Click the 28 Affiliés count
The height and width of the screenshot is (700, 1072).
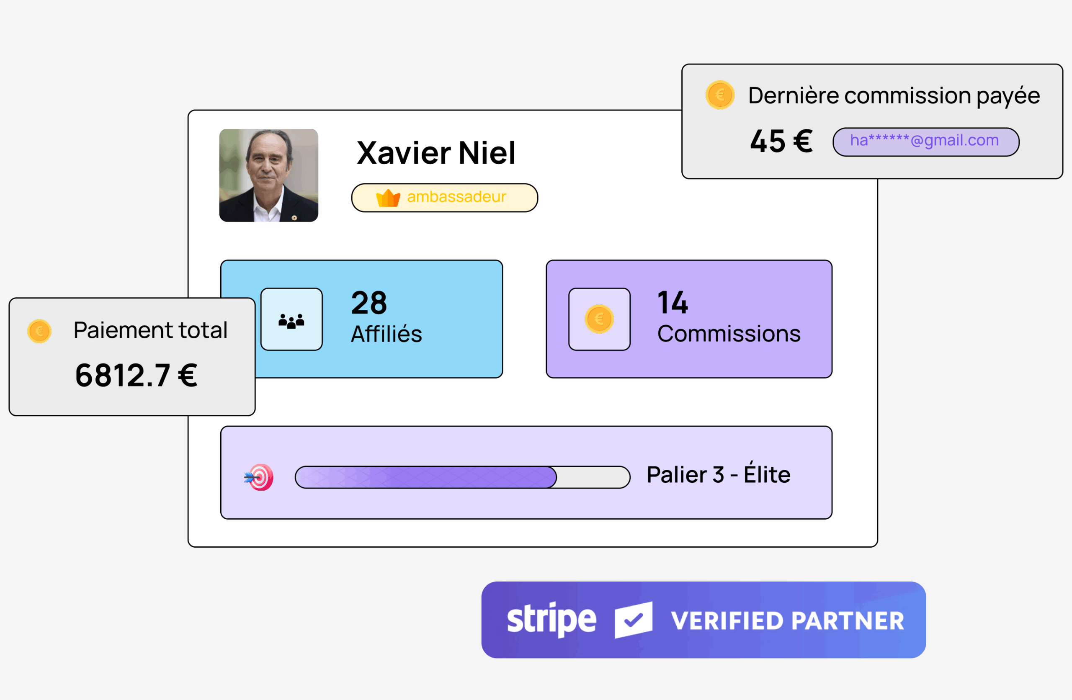pyautogui.click(x=369, y=303)
